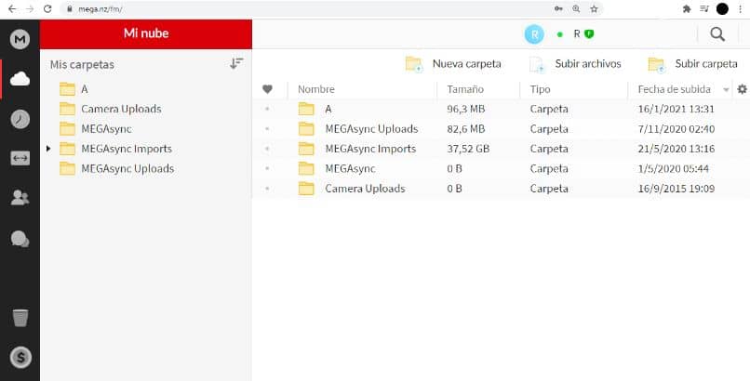750x381 pixels.
Task: Expand MEGAsync Imports in folder tree
Action: [48, 149]
